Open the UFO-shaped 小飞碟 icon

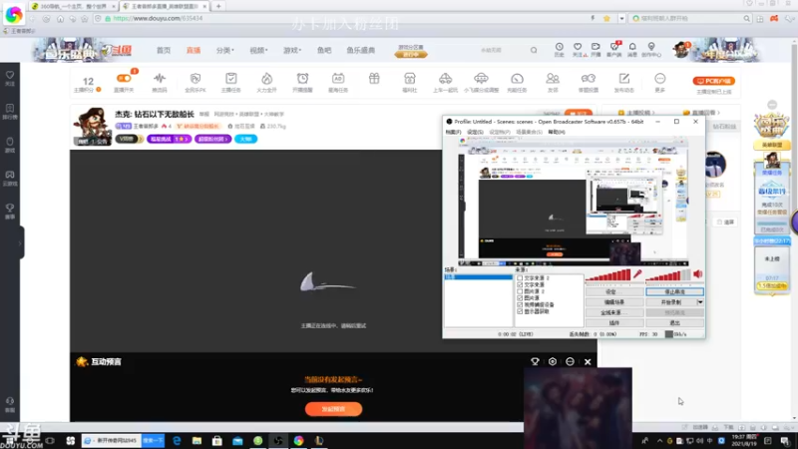(x=481, y=79)
